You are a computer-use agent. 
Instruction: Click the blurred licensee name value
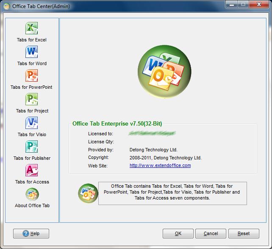pyautogui.click(x=152, y=133)
